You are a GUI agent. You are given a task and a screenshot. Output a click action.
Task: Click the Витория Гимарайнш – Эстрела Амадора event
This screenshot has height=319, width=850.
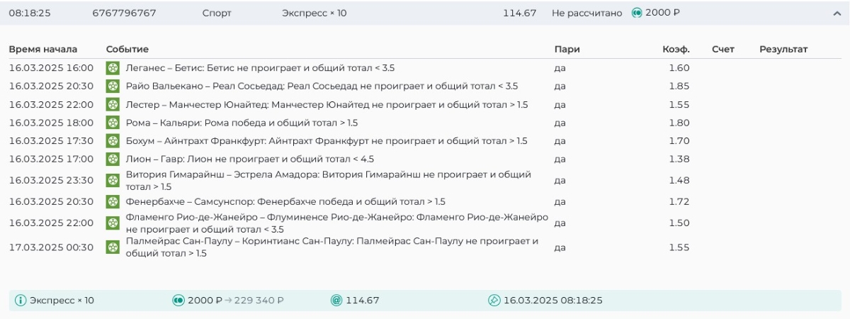[329, 181]
